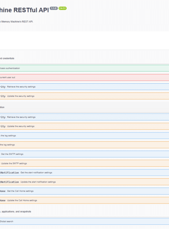Expand Update the alert notification settings
The height and width of the screenshot is (229, 169).
(84, 182)
